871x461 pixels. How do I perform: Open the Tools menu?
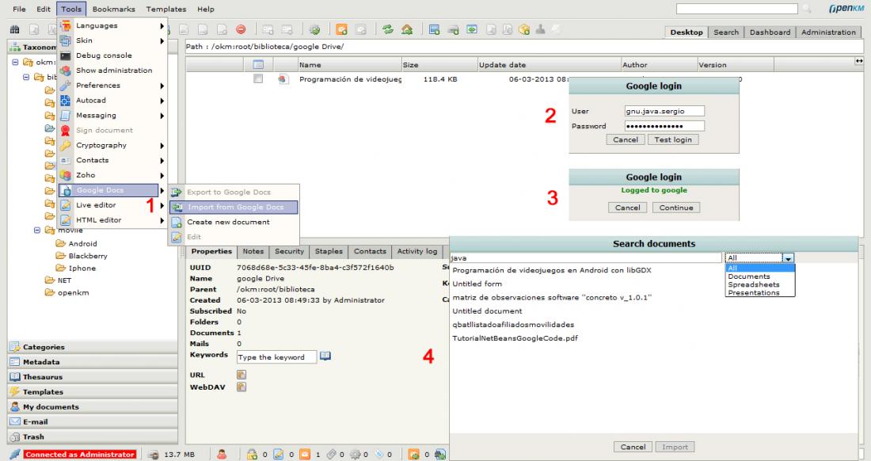coord(71,9)
